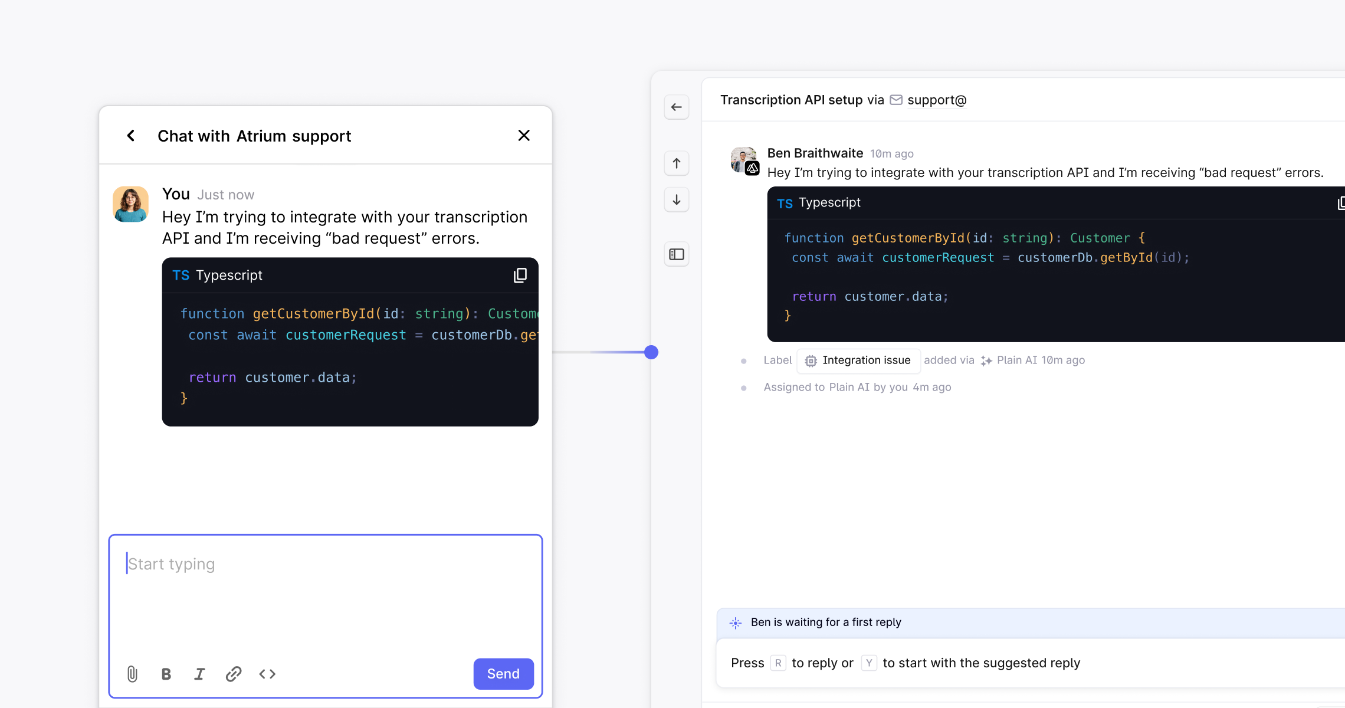Go to next thread with down arrow
Screen dimensions: 1345x708
point(677,200)
